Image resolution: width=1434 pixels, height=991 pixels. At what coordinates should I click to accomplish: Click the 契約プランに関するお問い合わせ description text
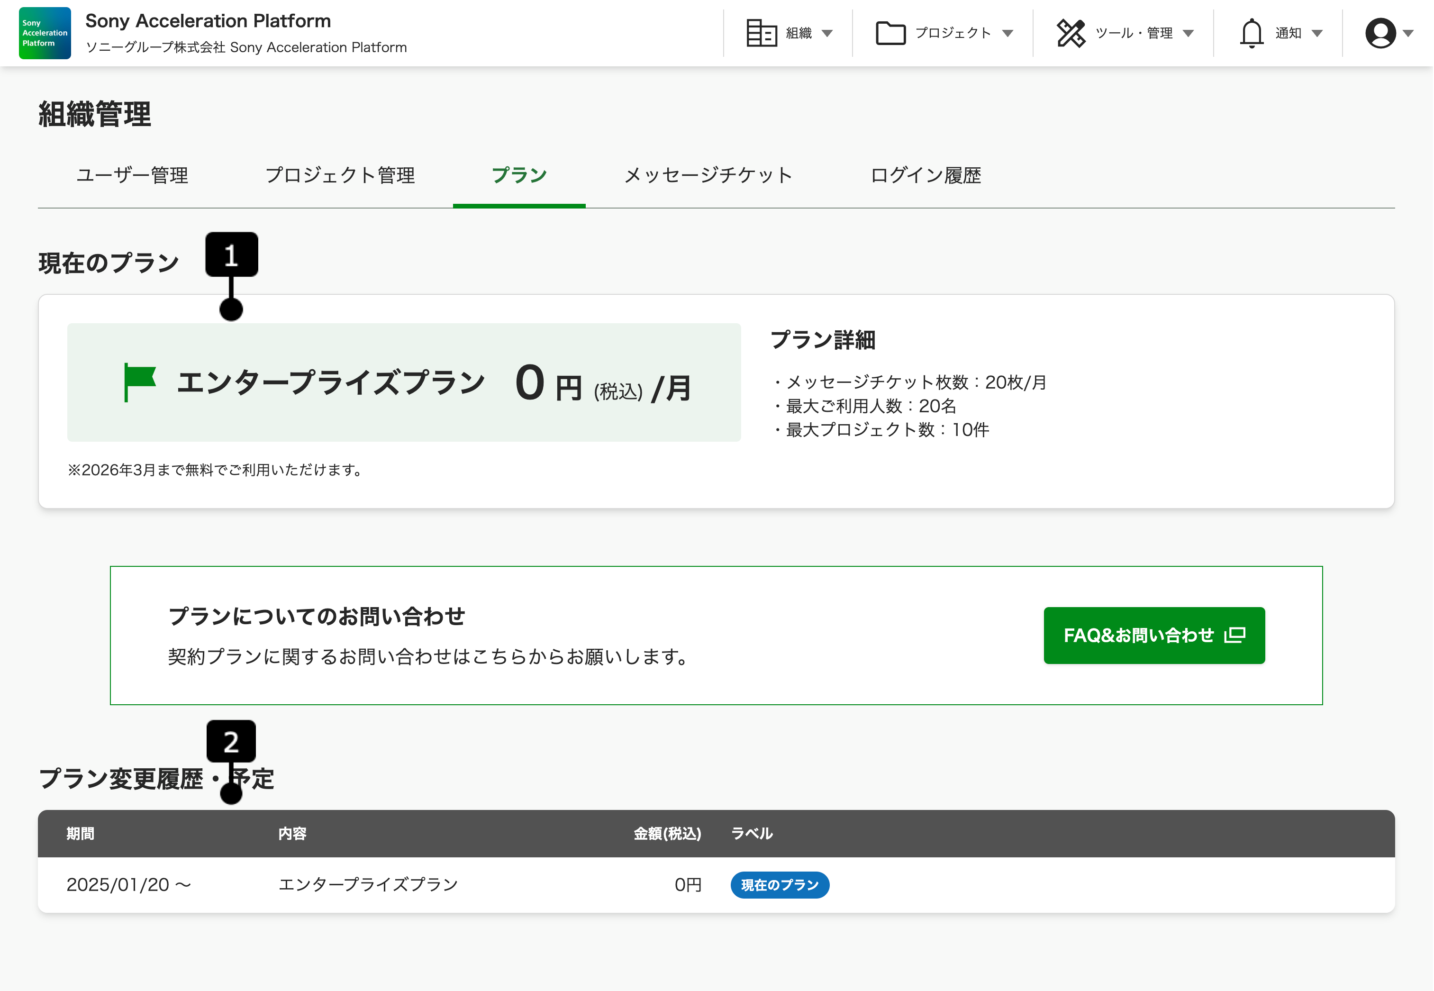(428, 656)
